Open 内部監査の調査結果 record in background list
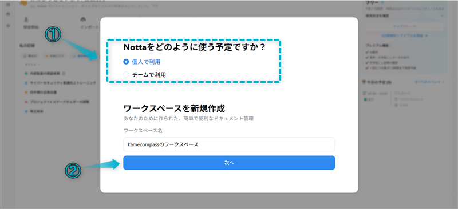Image resolution: width=458 pixels, height=209 pixels. click(x=45, y=73)
